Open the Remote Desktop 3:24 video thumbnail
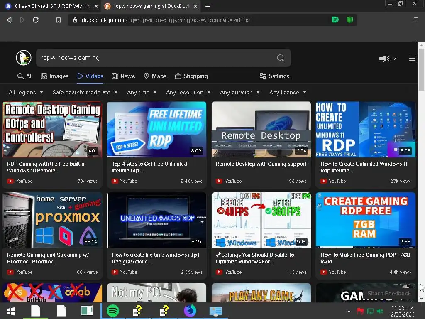The width and height of the screenshot is (425, 319). pos(261,130)
